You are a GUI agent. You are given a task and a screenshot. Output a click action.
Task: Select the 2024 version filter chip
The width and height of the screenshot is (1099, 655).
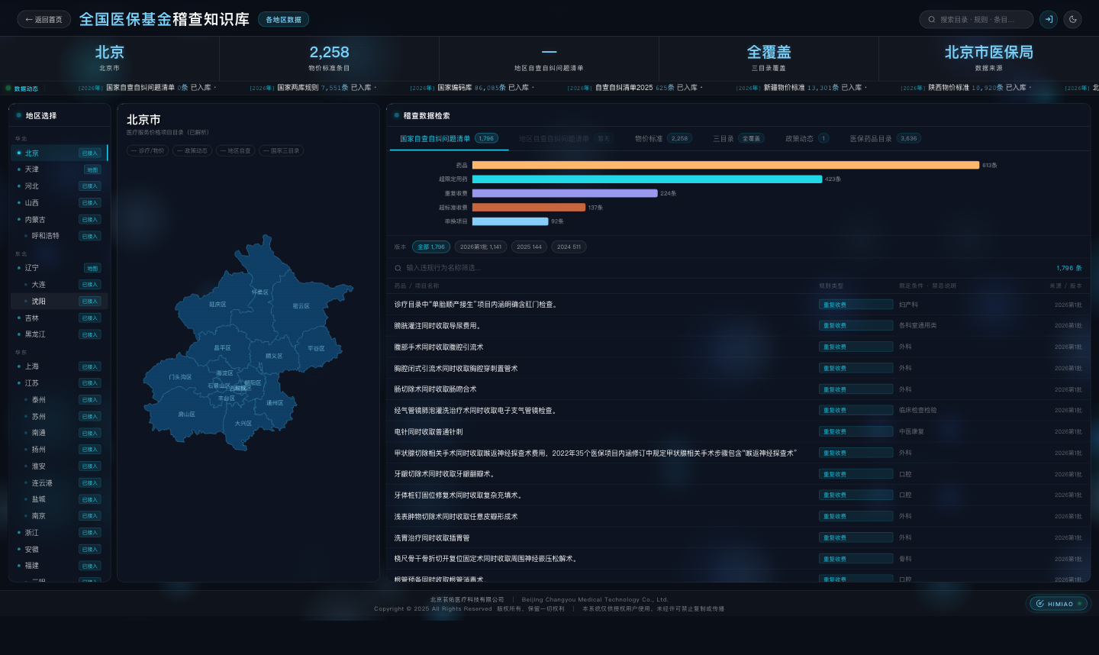(569, 247)
